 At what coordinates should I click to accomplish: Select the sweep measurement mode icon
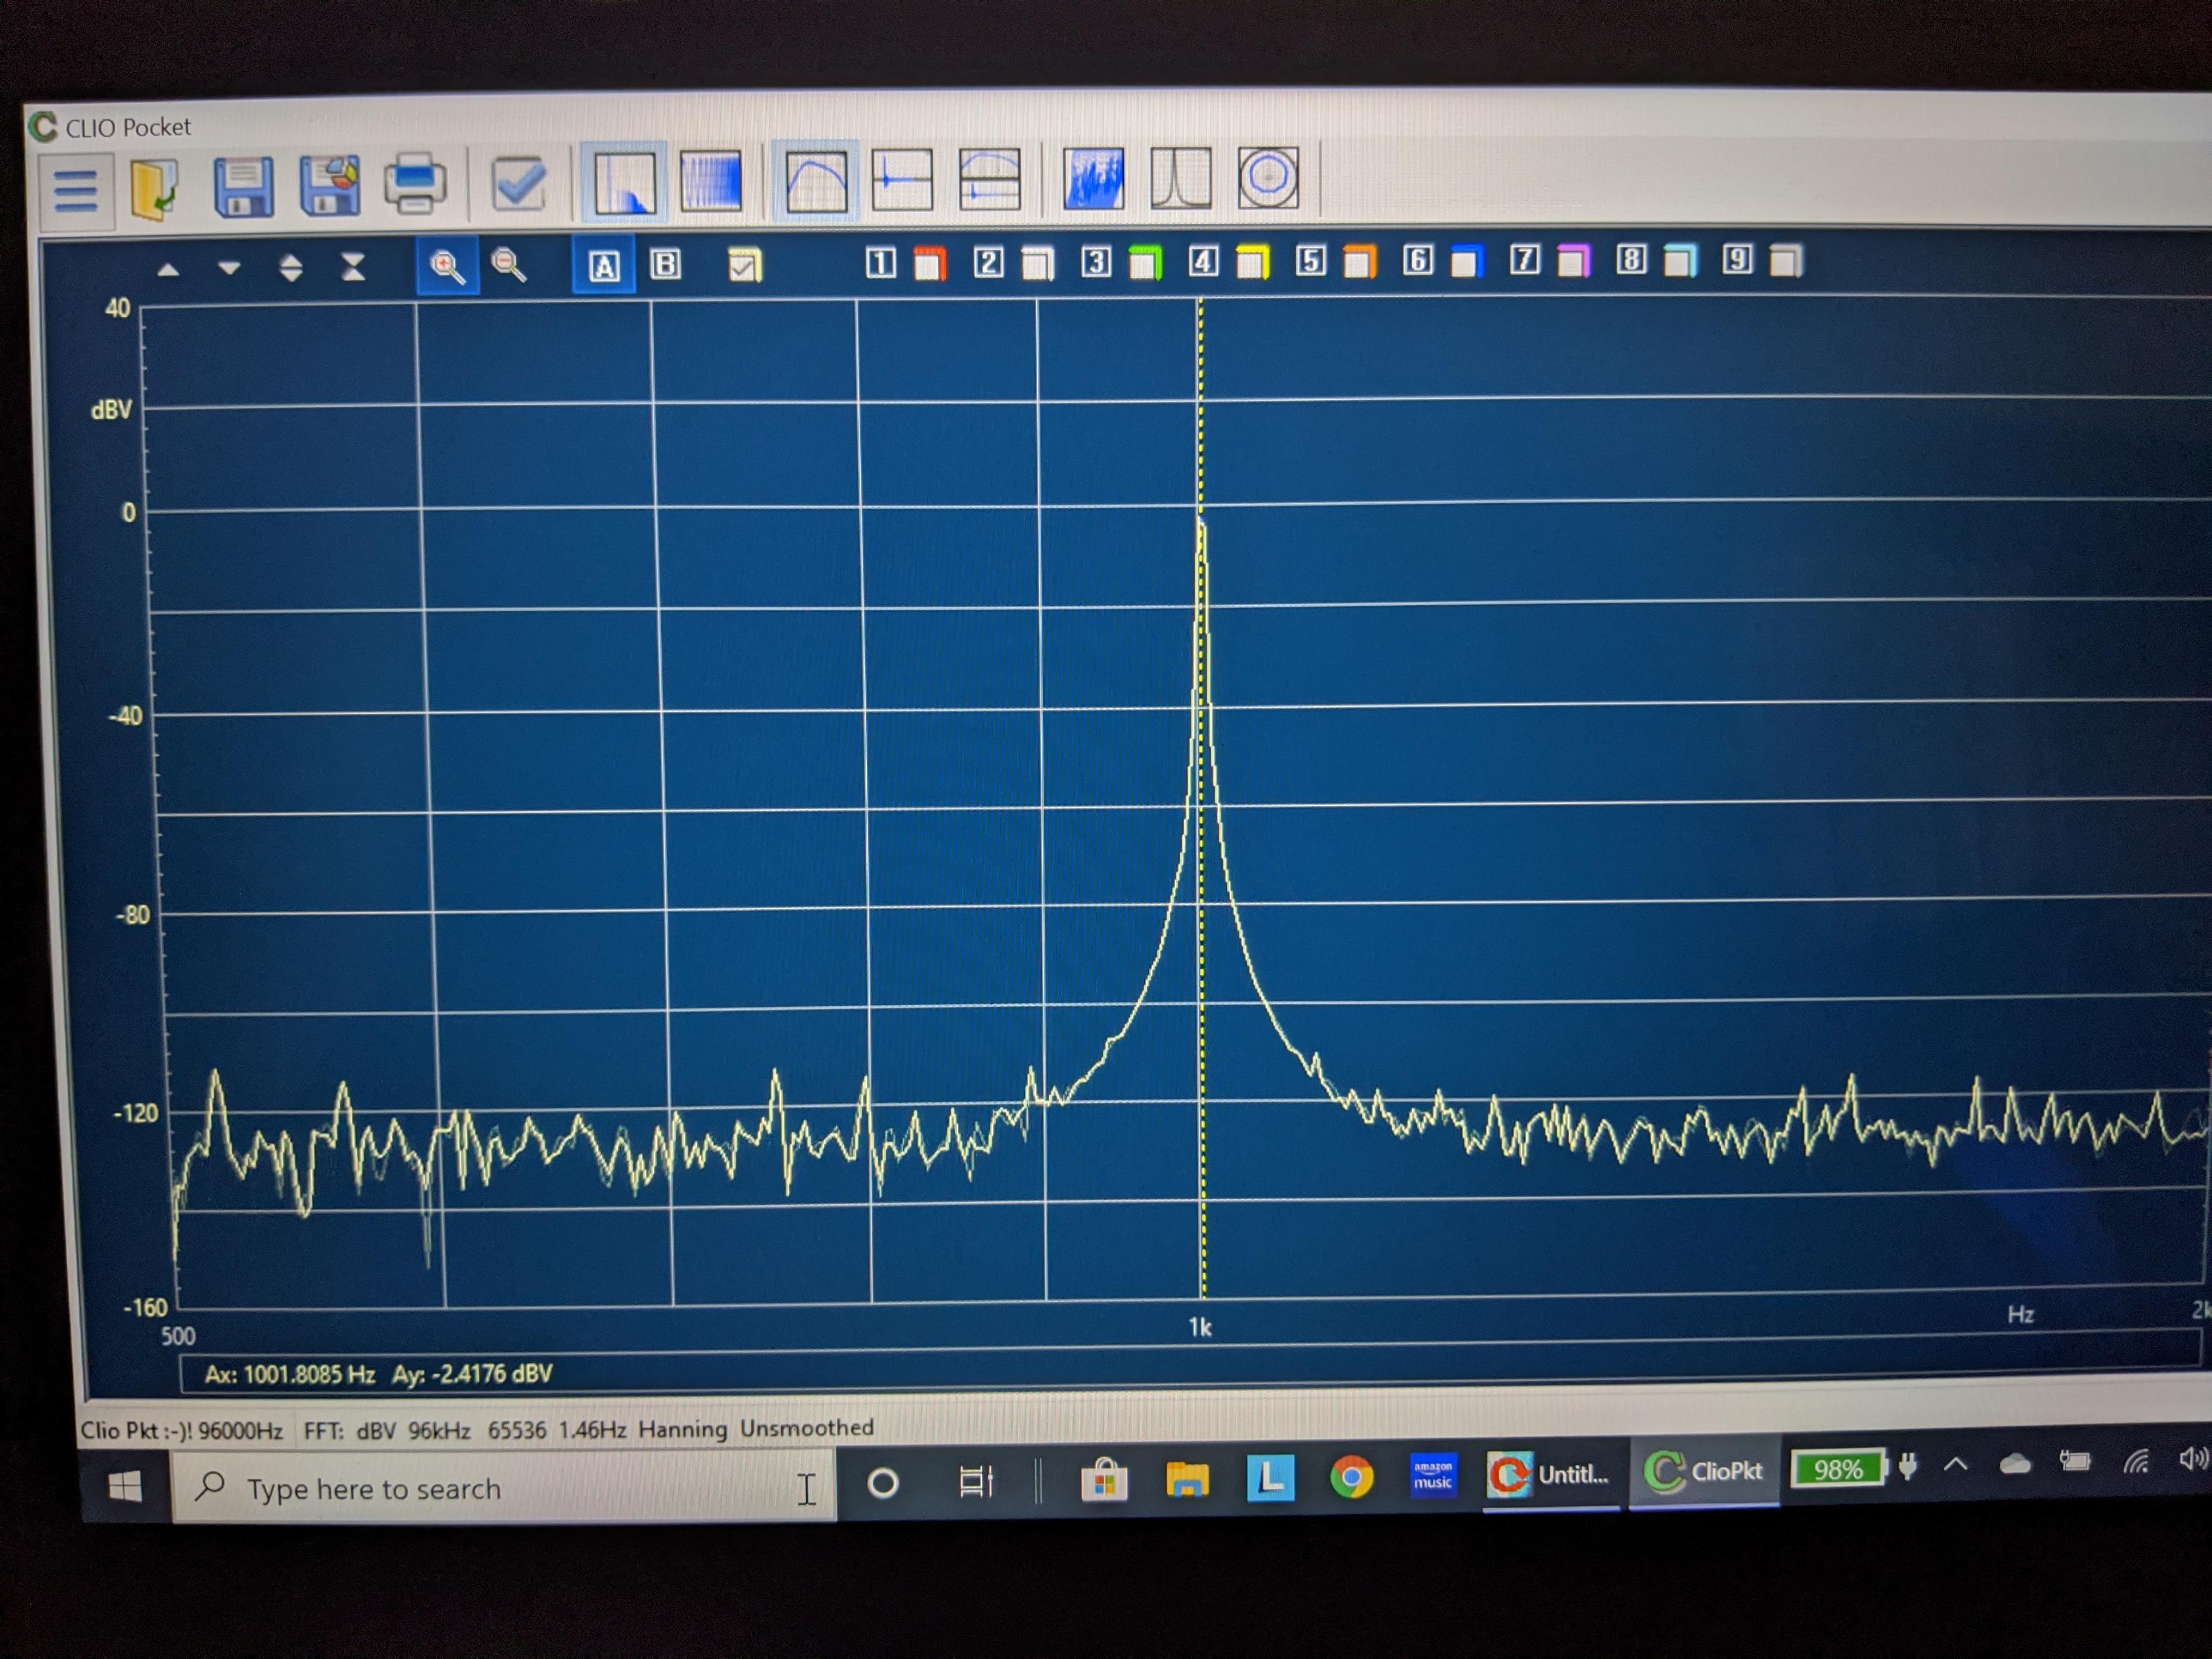[711, 182]
